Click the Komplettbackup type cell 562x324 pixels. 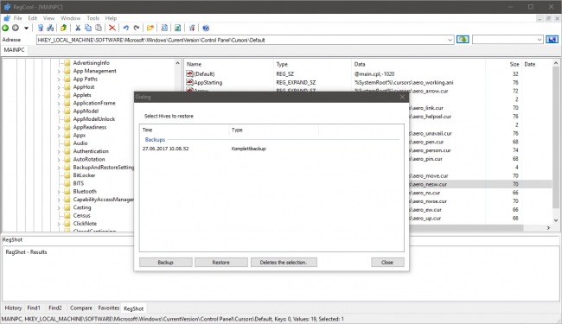(x=249, y=149)
